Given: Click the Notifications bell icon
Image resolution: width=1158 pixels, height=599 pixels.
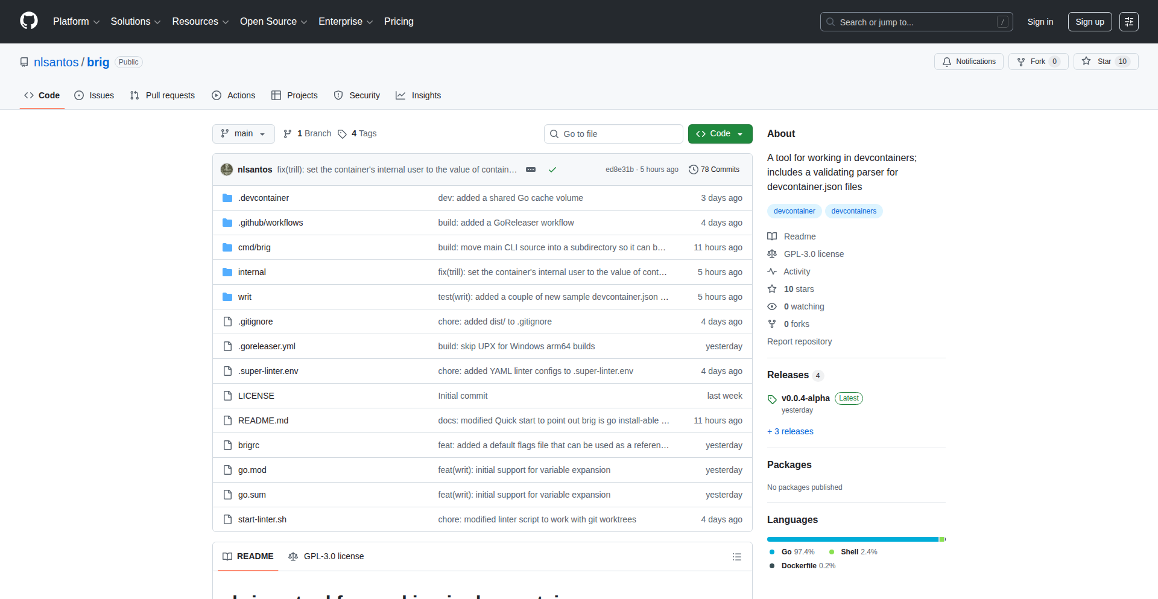Looking at the screenshot, I should click(947, 62).
